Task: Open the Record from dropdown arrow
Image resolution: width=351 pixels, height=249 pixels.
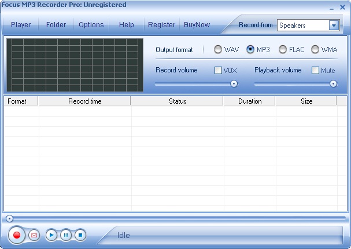Action: 334,25
